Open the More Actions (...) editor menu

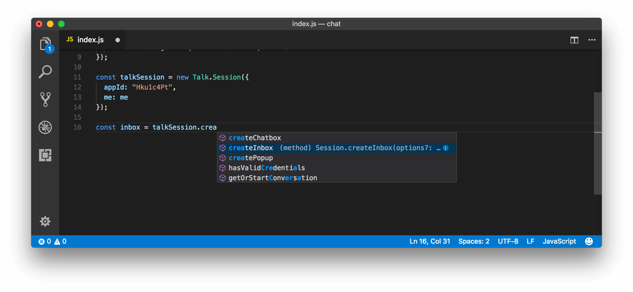[592, 40]
